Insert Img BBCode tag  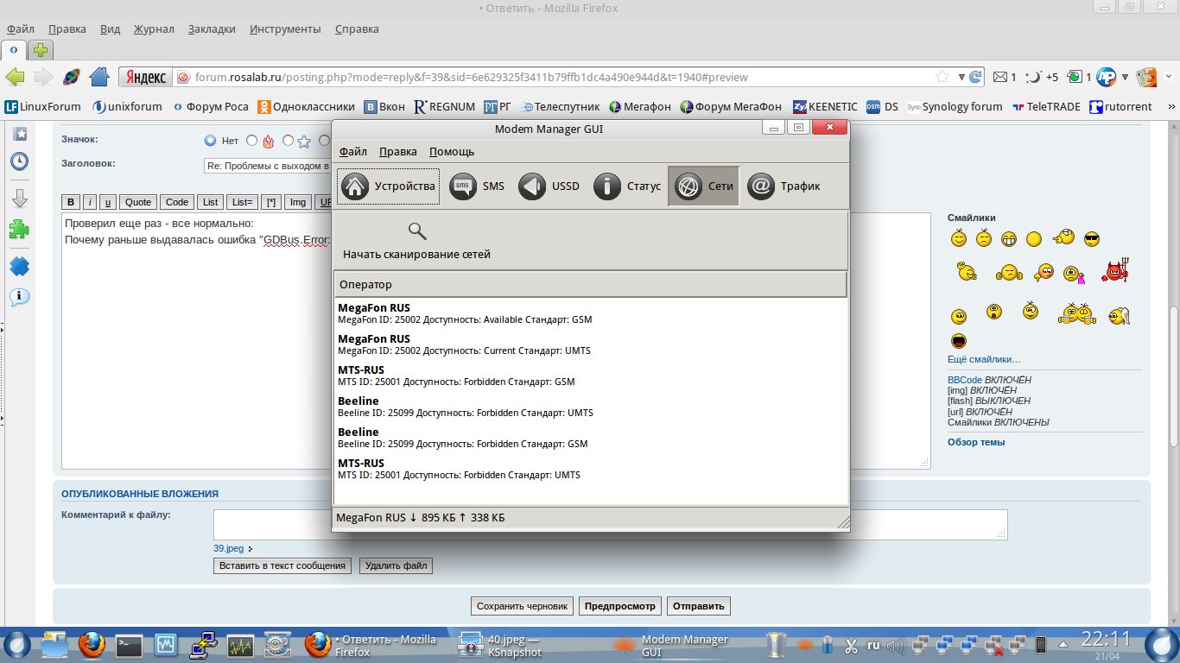click(298, 202)
